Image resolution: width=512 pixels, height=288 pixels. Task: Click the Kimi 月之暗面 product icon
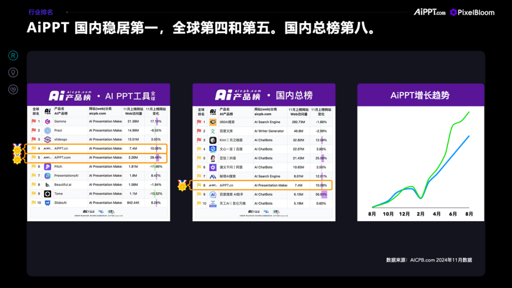point(213,140)
